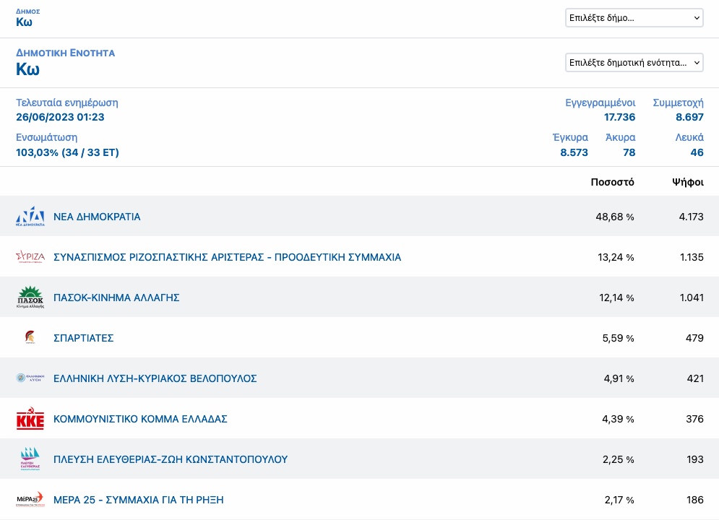This screenshot has width=719, height=520.
Task: Click the MeRA25 party logo
Action: (30, 499)
